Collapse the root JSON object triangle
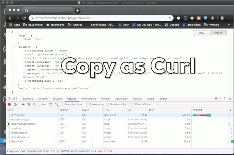This screenshot has width=234, height=155. click(9, 32)
